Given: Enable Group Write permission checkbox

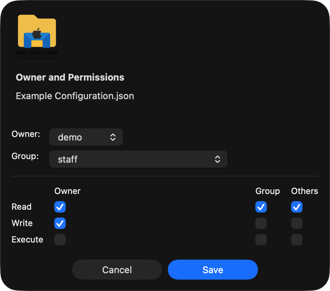Looking at the screenshot, I should tap(261, 223).
